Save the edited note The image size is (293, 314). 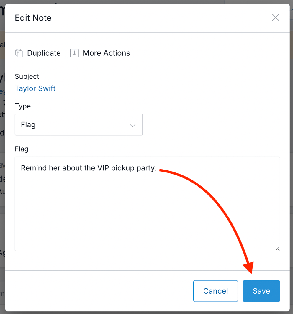pyautogui.click(x=261, y=291)
